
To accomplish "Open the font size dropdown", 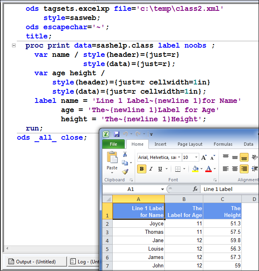I will 196,158.
